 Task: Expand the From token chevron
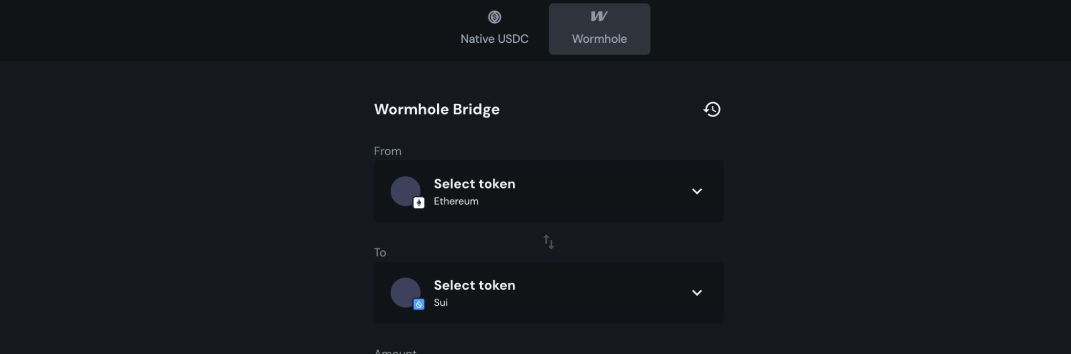pos(696,191)
